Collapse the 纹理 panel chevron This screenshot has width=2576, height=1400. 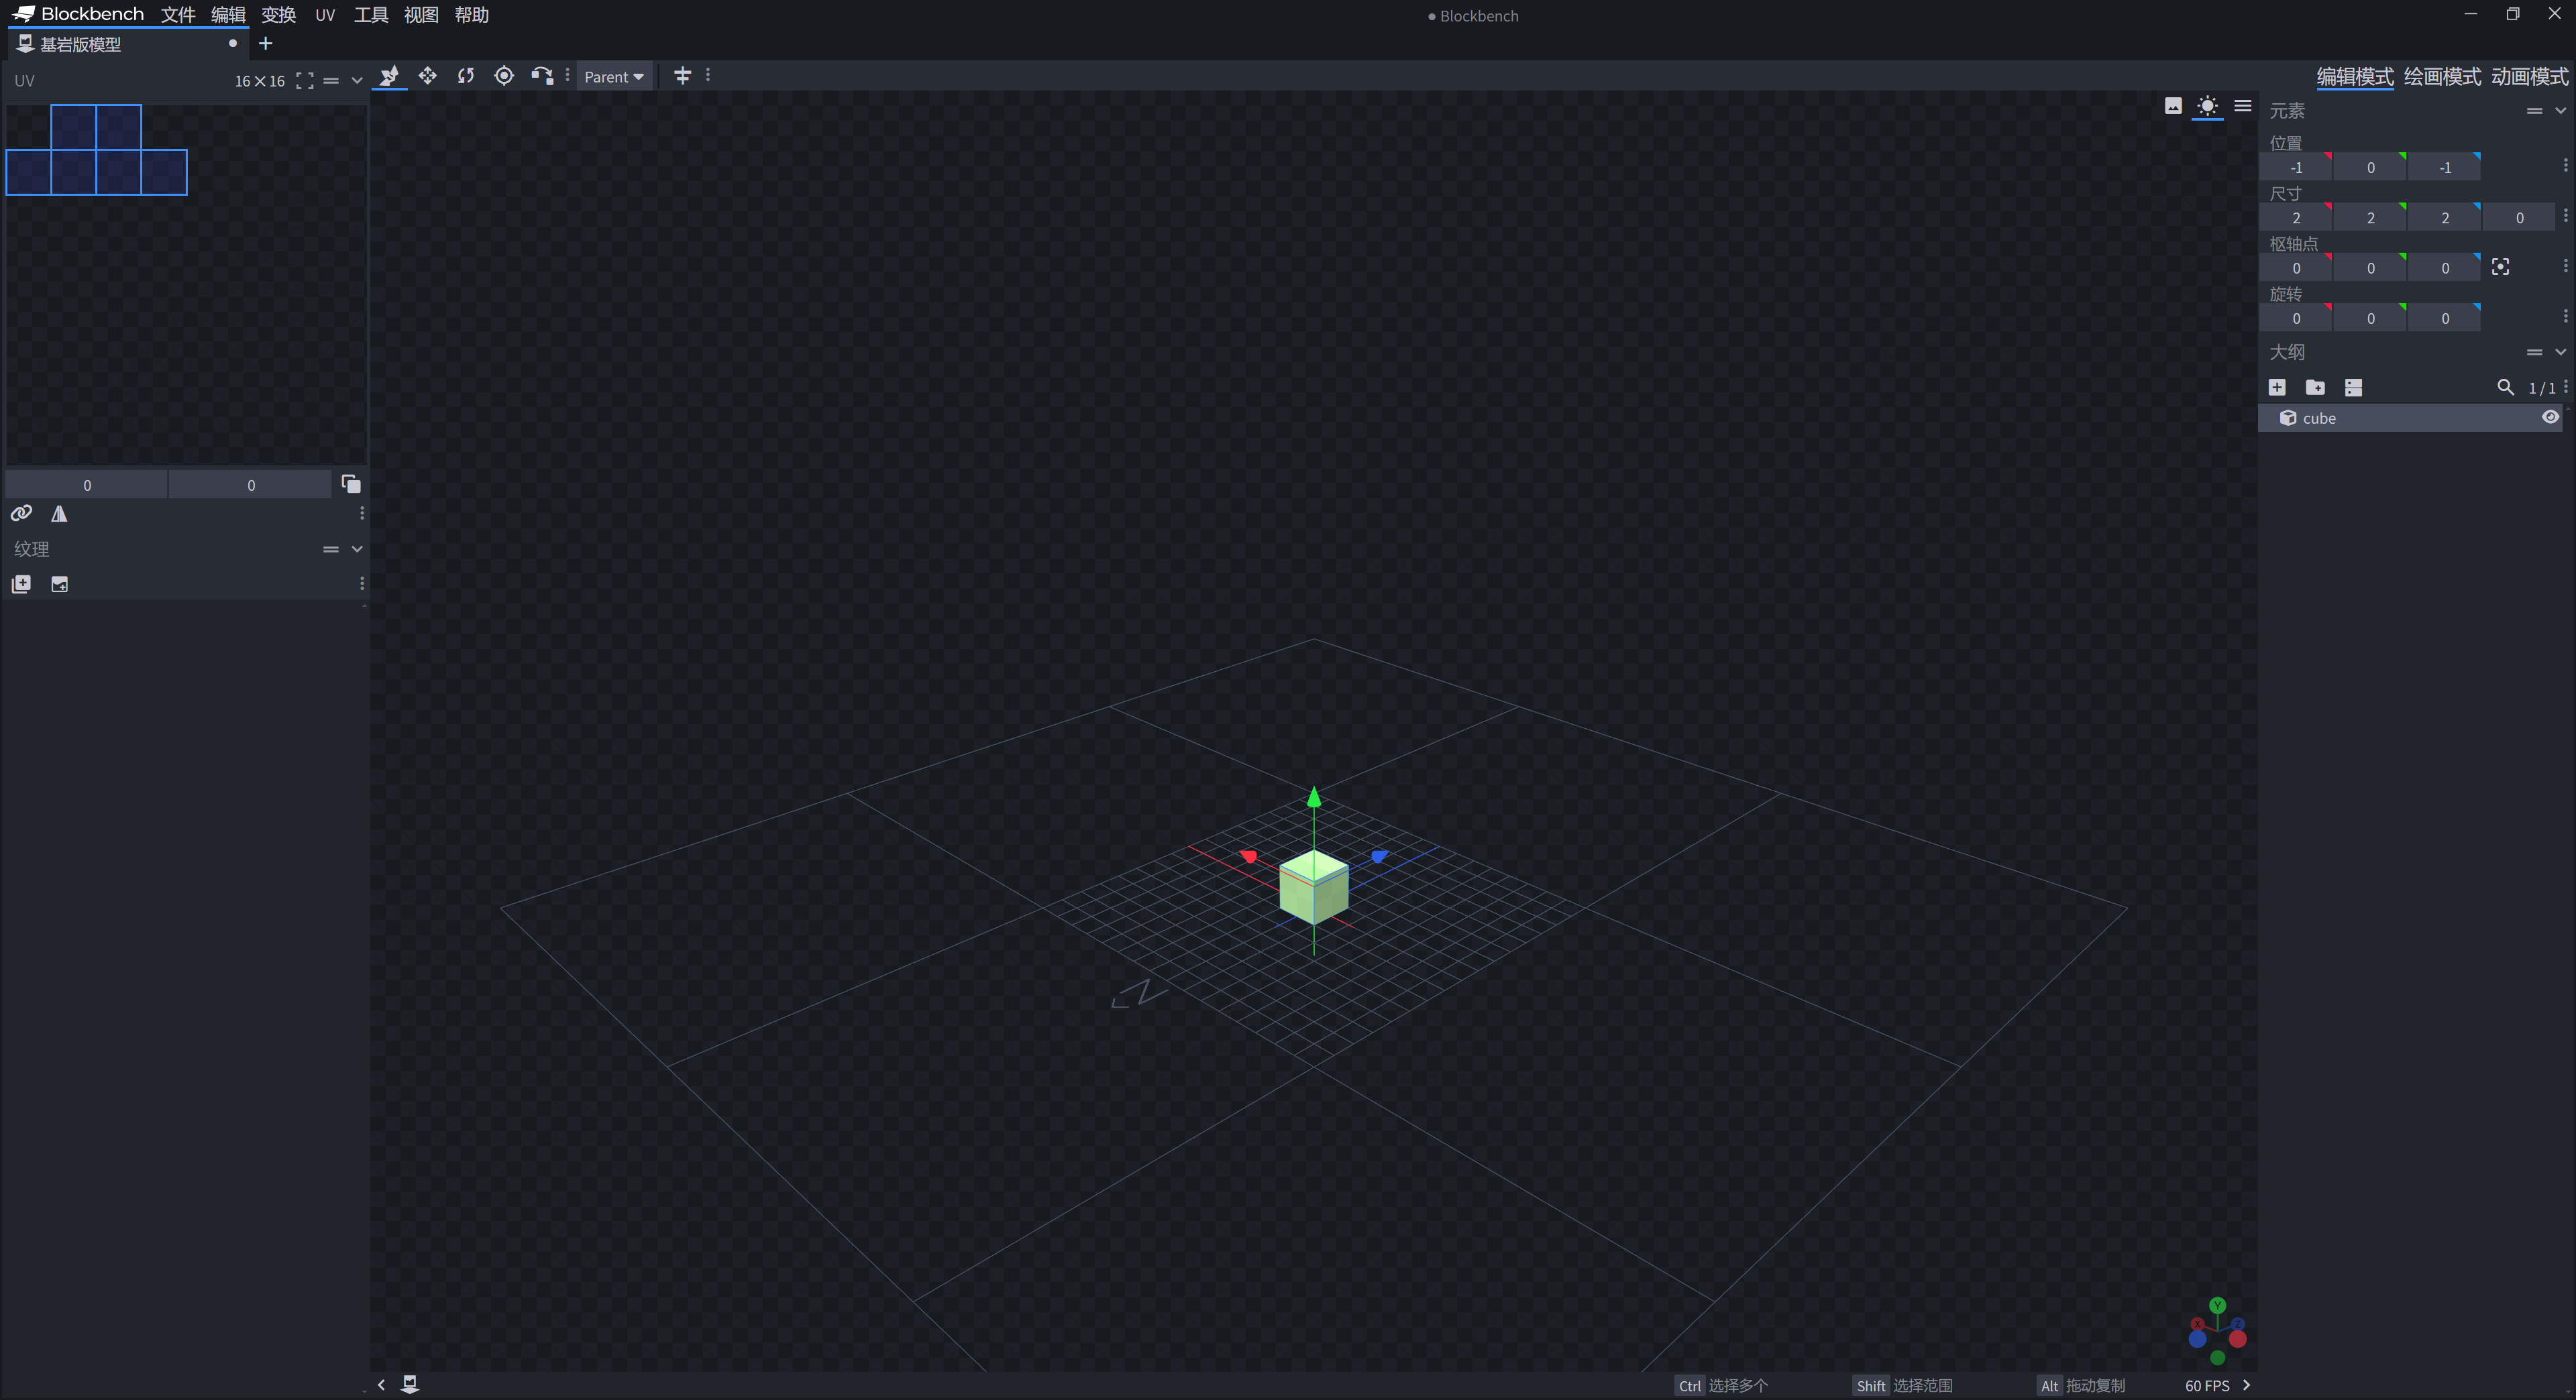[357, 548]
